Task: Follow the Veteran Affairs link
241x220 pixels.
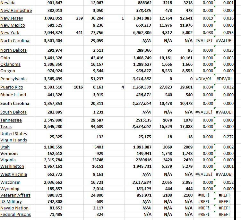Action: [15, 195]
